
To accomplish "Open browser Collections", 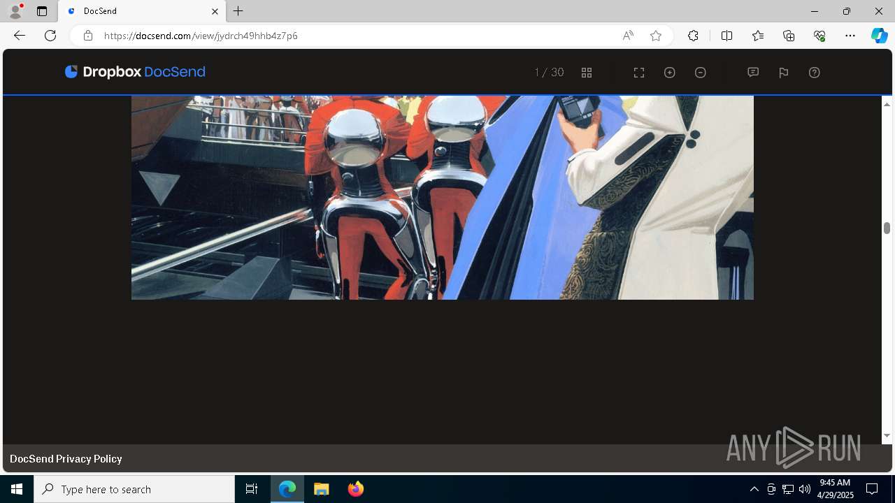I will pyautogui.click(x=789, y=36).
